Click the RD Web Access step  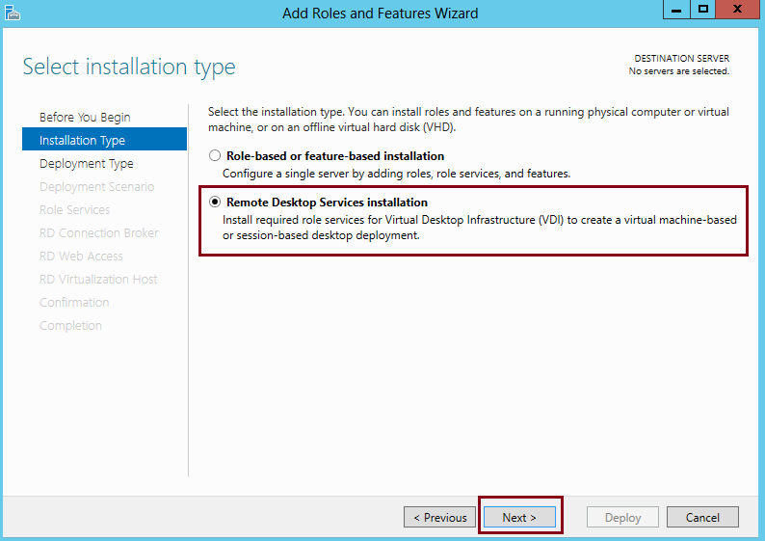(81, 256)
